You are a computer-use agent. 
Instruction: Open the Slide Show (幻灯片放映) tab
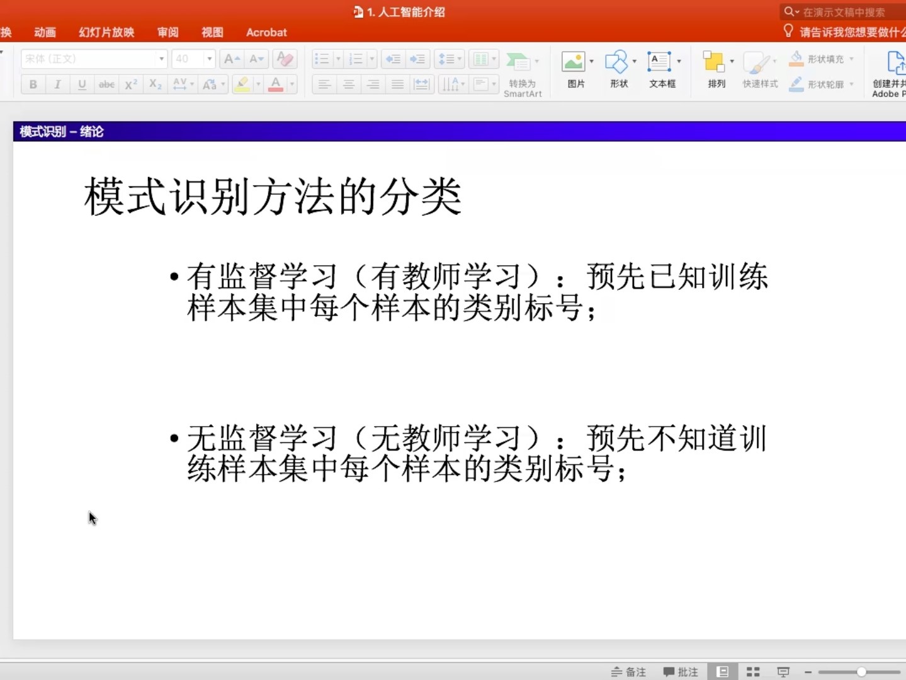pos(106,32)
